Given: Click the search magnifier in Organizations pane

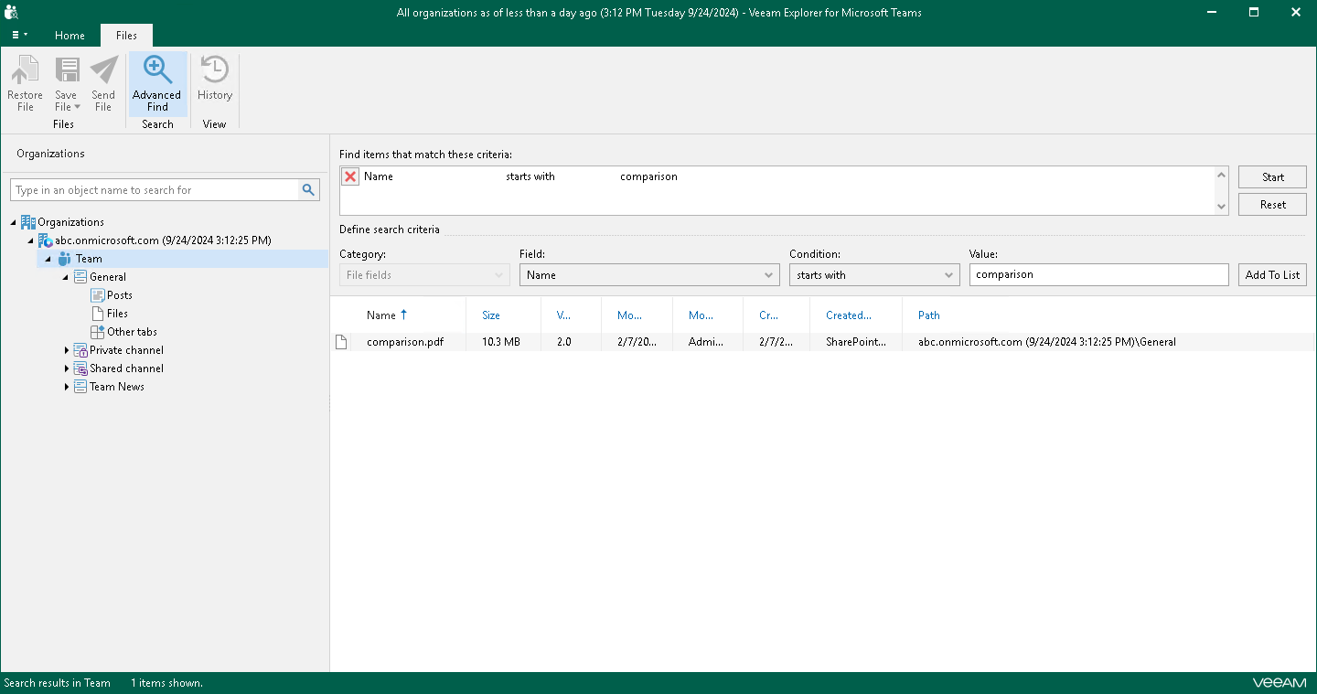Looking at the screenshot, I should [309, 190].
